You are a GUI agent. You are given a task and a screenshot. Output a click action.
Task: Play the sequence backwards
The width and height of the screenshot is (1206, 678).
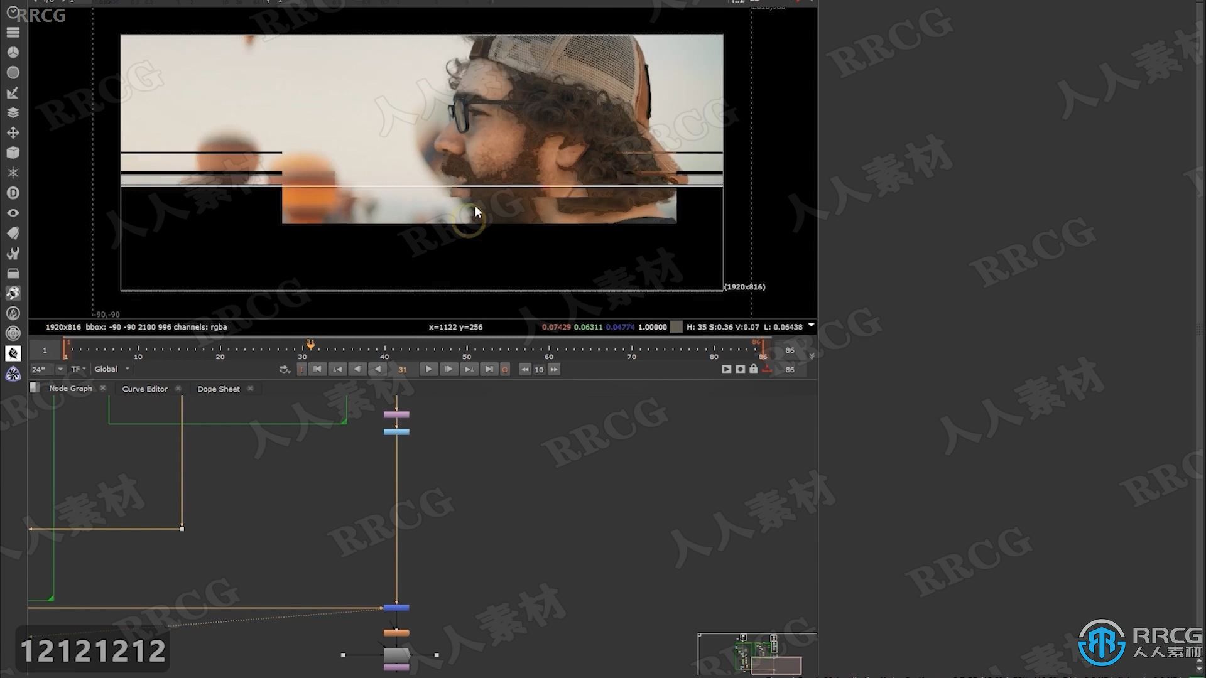click(x=378, y=369)
